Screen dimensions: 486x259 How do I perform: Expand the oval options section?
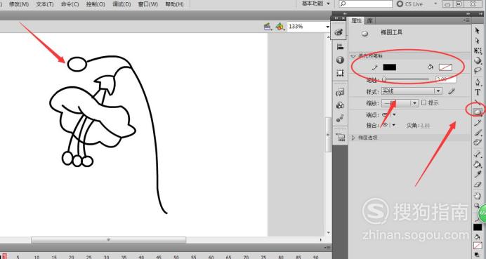353,138
